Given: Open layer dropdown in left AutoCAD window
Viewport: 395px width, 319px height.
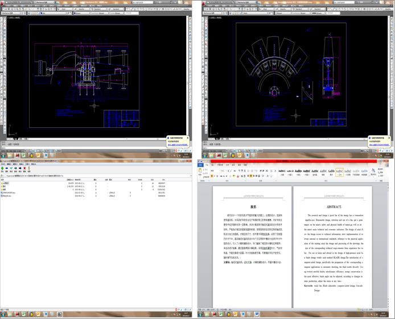Looking at the screenshot, I should point(54,13).
